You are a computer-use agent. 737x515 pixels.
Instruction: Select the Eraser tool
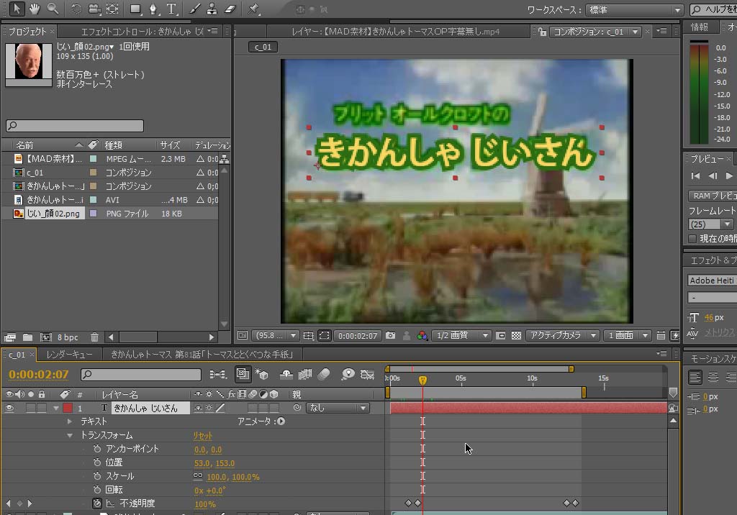click(x=230, y=9)
